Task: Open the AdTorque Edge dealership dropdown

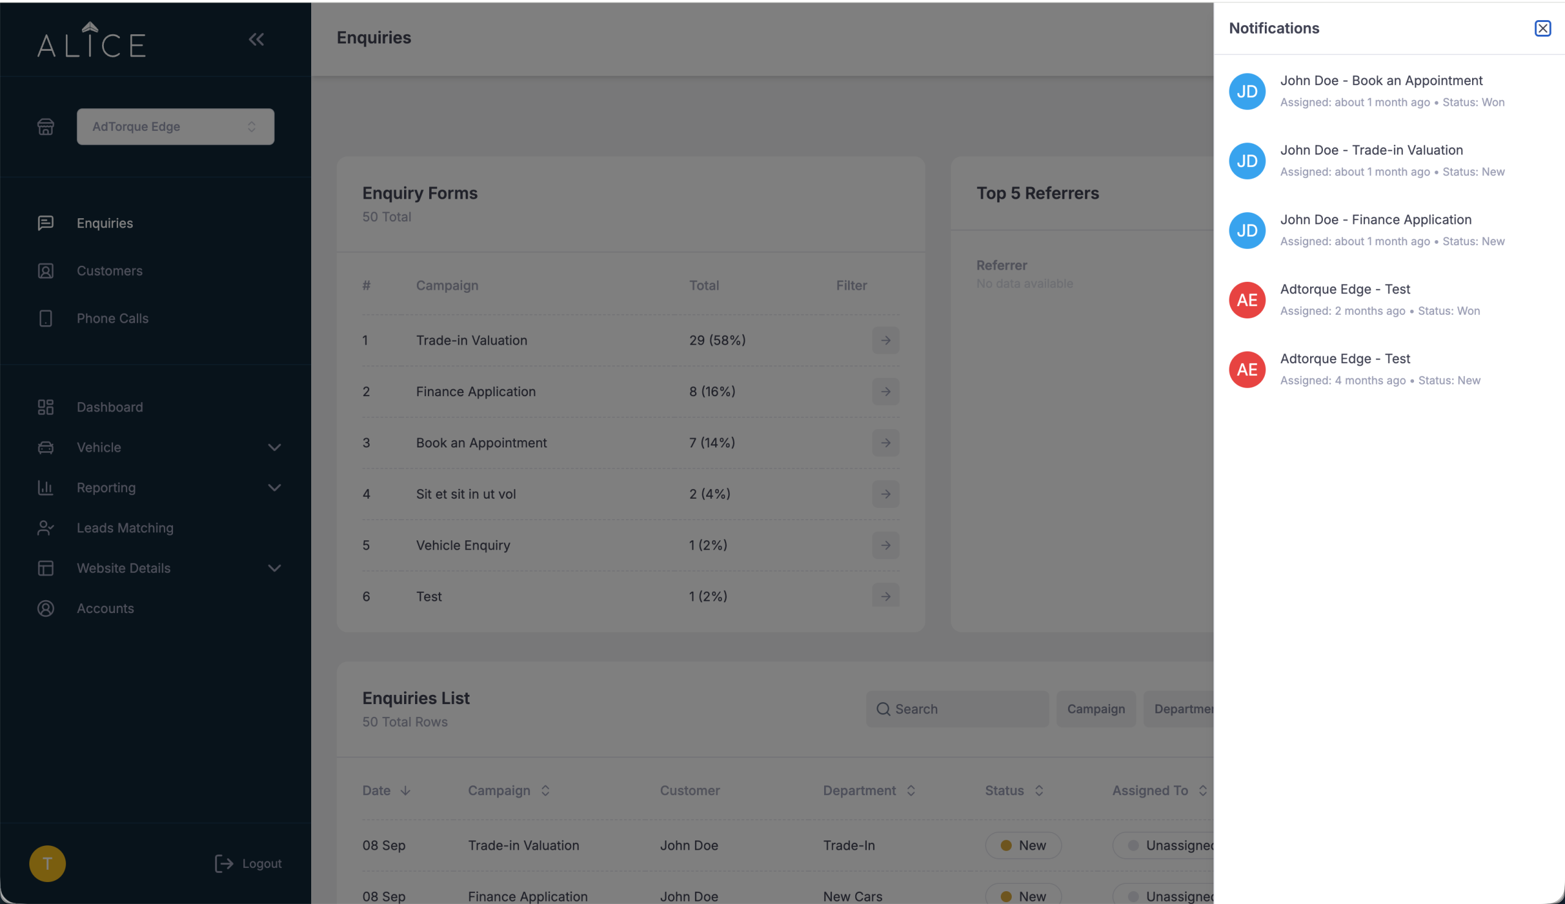Action: click(175, 127)
